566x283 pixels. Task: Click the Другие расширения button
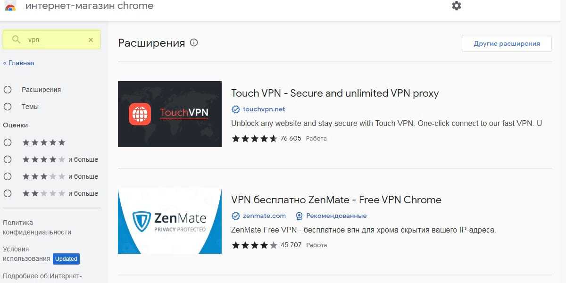coord(507,43)
